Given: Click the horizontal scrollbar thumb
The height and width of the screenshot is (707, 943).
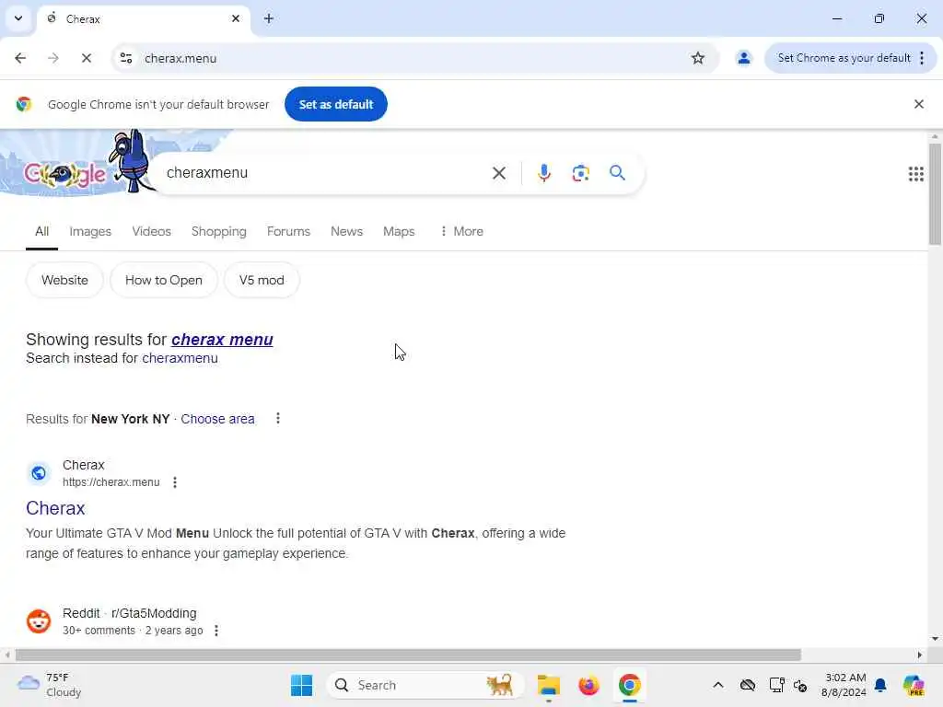Looking at the screenshot, I should point(408,655).
